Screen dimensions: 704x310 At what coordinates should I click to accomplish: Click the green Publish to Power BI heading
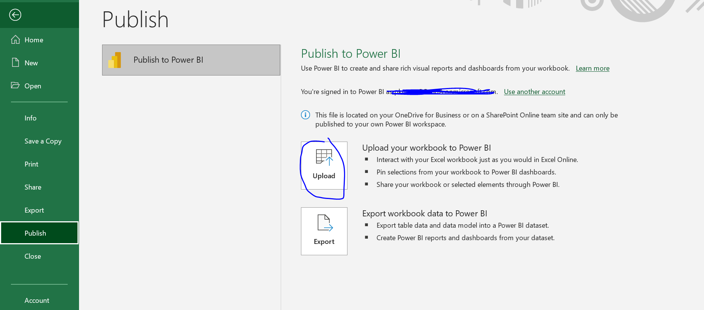click(351, 54)
